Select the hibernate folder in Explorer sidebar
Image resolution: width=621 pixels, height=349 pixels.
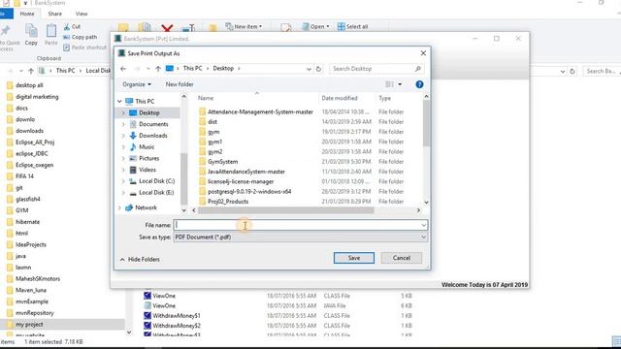(x=27, y=222)
